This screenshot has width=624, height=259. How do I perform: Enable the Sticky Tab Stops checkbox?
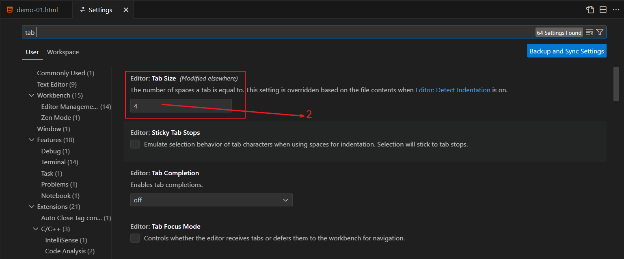coord(135,144)
